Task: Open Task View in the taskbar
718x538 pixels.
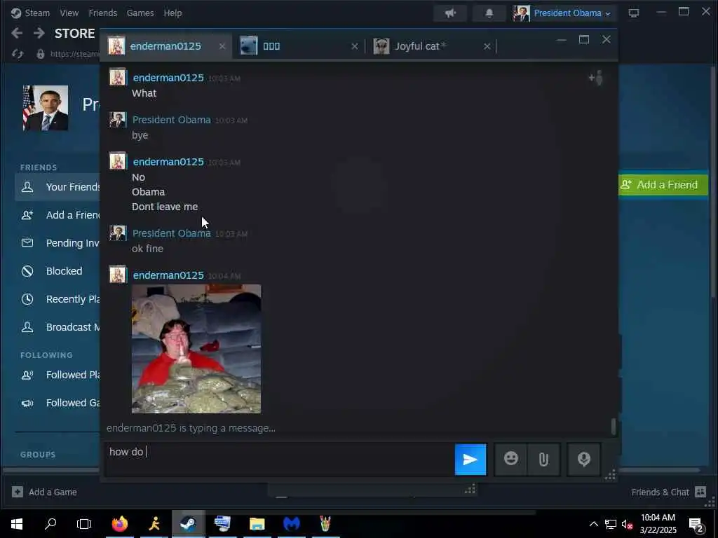Action: 84,524
